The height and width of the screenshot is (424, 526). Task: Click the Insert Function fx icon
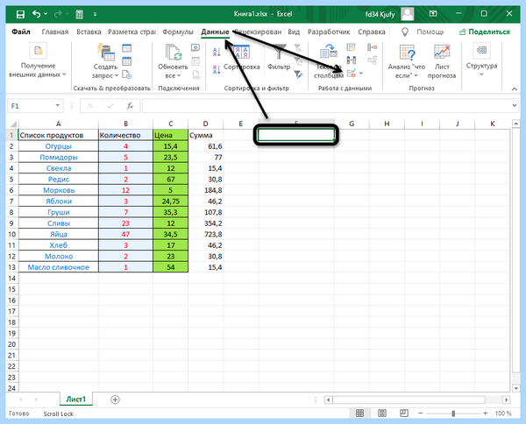[x=130, y=106]
